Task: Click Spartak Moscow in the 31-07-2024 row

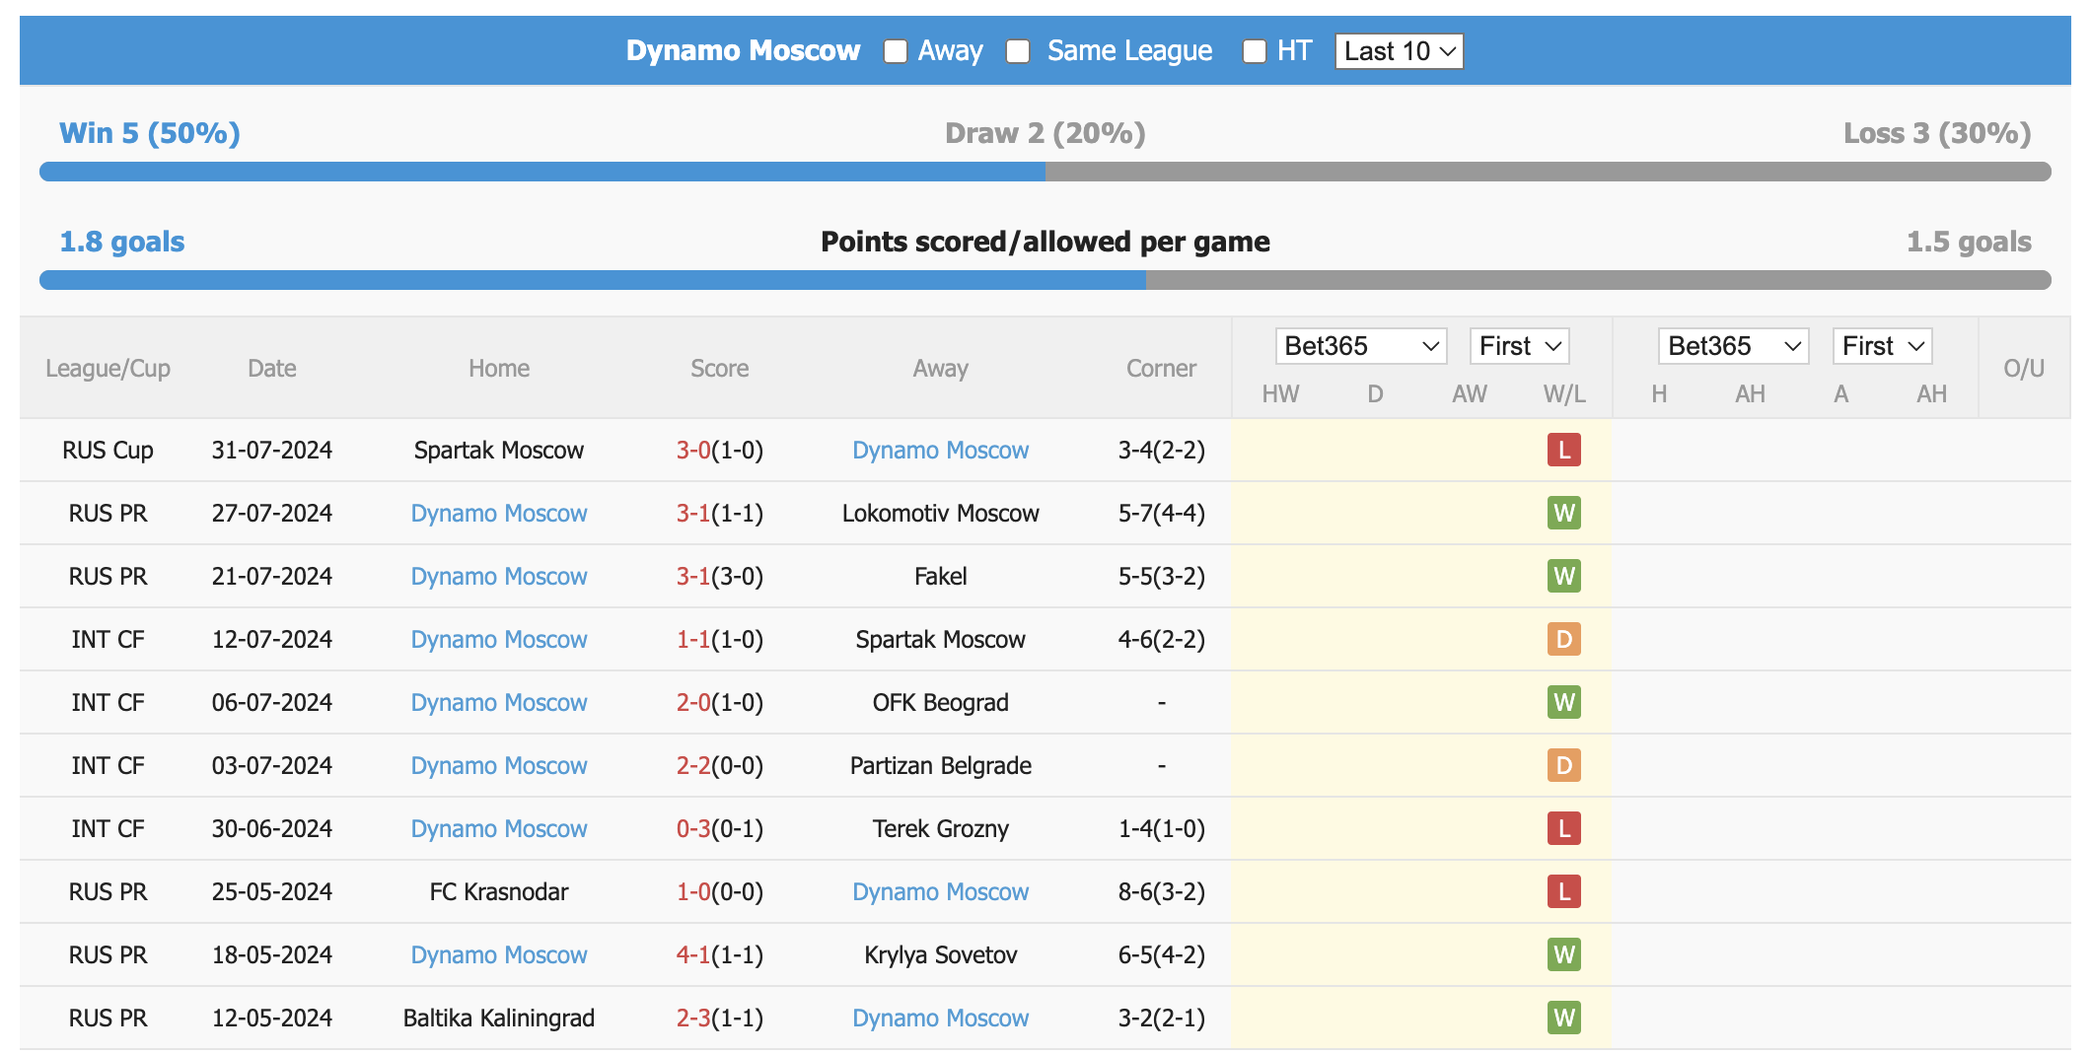Action: [499, 451]
